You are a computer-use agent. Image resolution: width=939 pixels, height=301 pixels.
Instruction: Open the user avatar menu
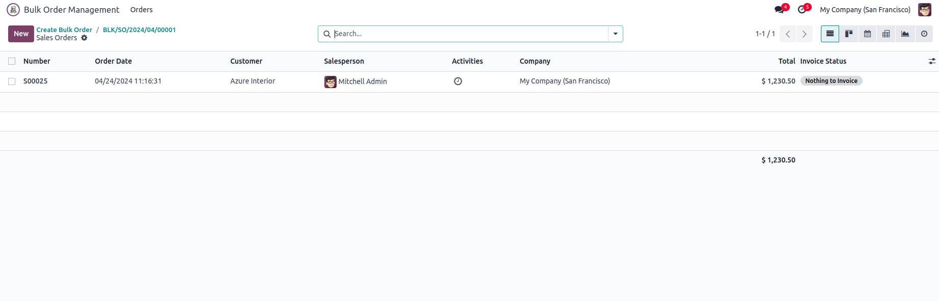pyautogui.click(x=925, y=10)
